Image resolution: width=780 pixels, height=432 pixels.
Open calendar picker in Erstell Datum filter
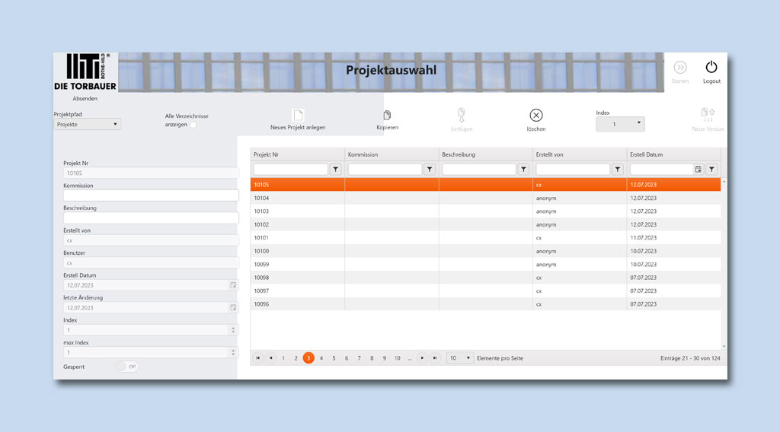click(x=698, y=170)
